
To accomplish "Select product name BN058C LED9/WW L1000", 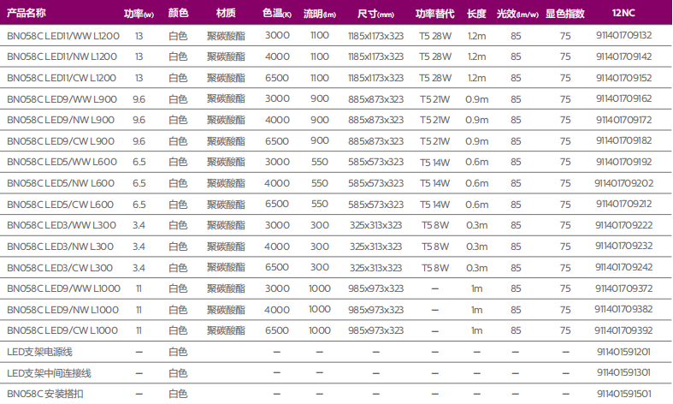I will pyautogui.click(x=63, y=288).
